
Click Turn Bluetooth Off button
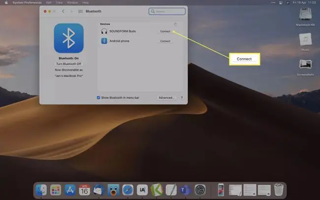[x=68, y=64]
